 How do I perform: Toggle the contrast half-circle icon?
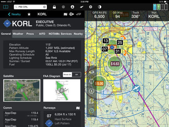tap(100, 7)
